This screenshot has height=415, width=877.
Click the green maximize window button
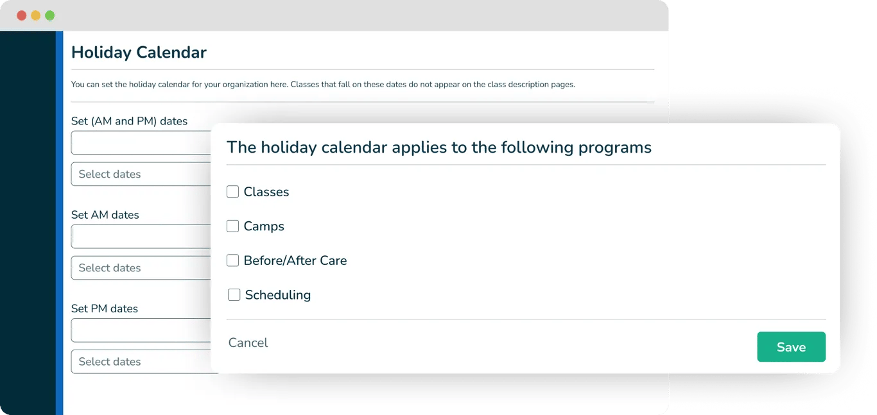tap(49, 15)
